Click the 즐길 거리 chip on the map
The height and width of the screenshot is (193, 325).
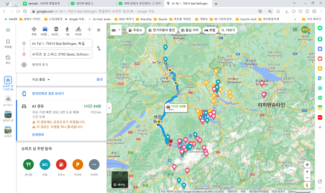(x=190, y=30)
